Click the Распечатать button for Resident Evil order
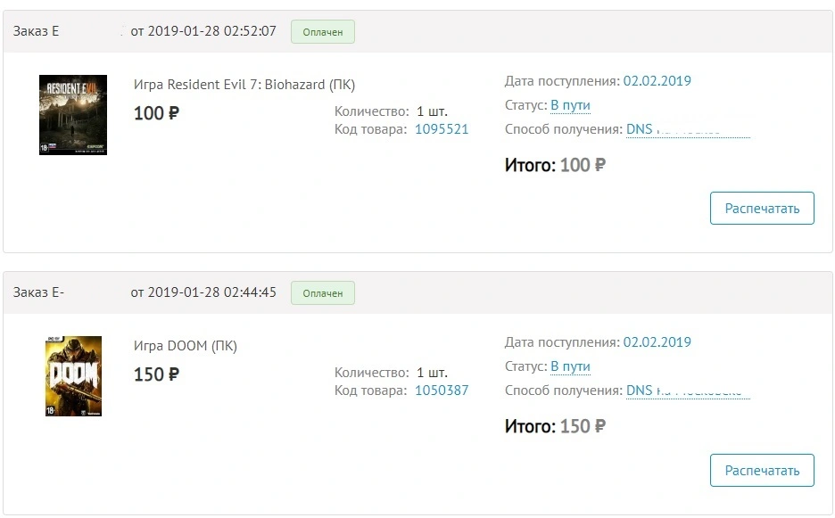This screenshot has width=835, height=518. pos(762,208)
